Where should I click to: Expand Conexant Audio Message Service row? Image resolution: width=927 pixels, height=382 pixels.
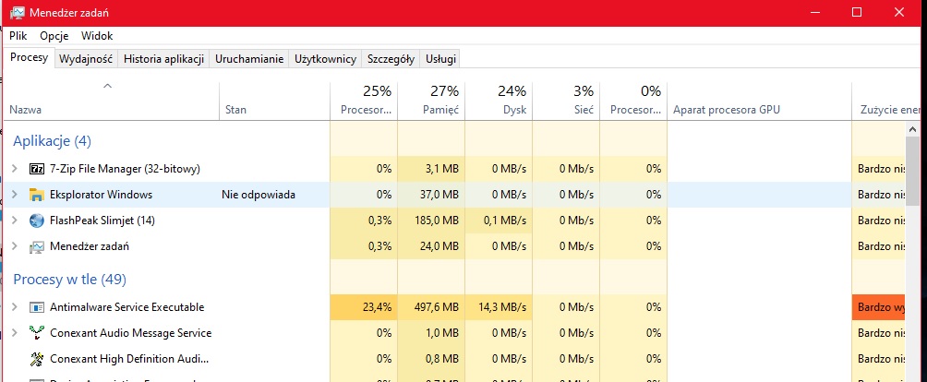[x=15, y=334]
